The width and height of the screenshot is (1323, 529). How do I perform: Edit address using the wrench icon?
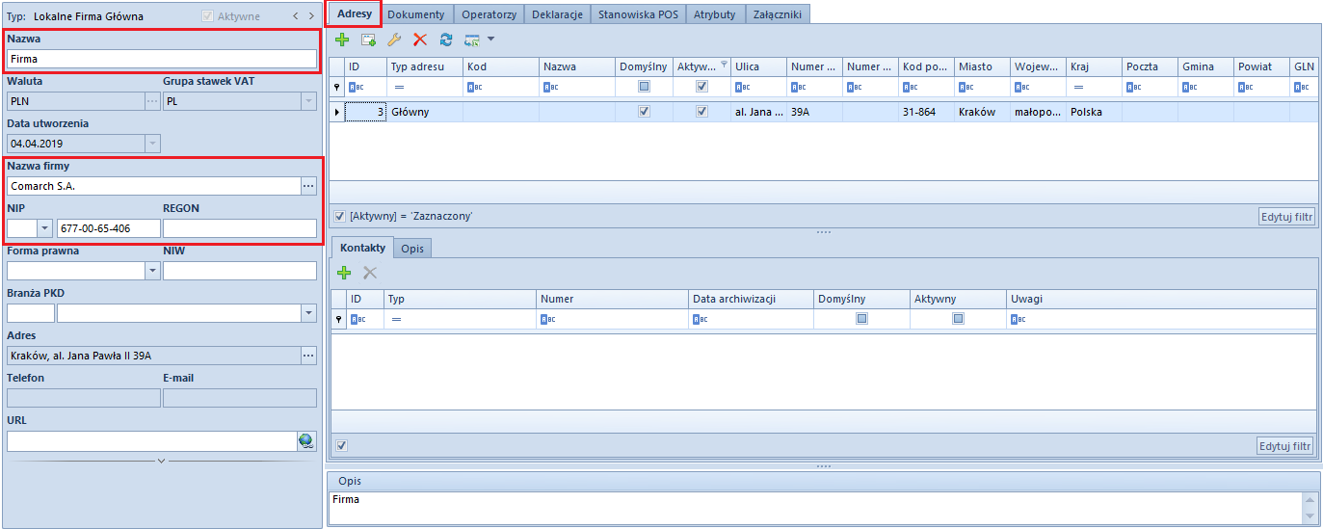pos(394,40)
